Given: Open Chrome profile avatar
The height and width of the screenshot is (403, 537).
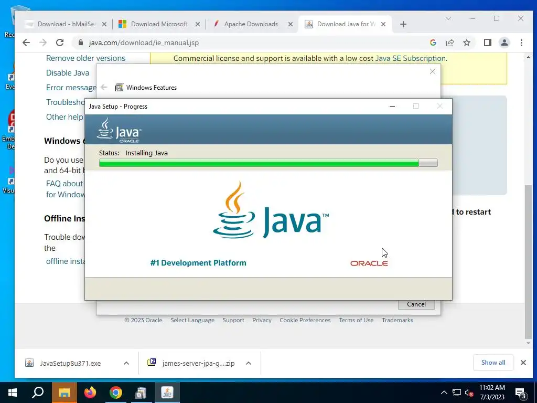Looking at the screenshot, I should tap(504, 43).
